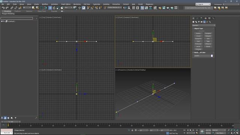The image size is (240, 135).
Task: Open Selection Filter dropdown
Action: [x=27, y=7]
